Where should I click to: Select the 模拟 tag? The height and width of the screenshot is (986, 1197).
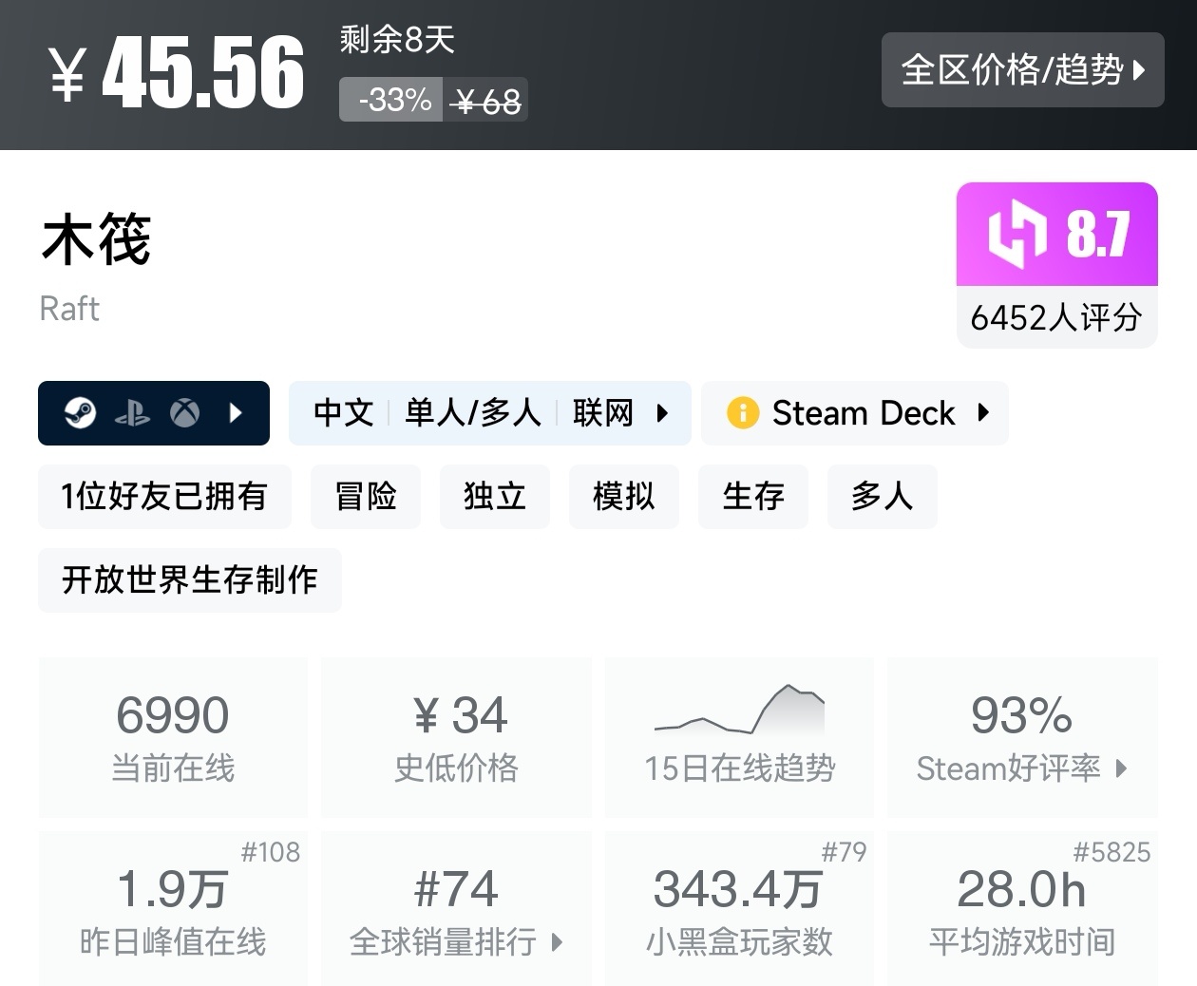pos(624,496)
